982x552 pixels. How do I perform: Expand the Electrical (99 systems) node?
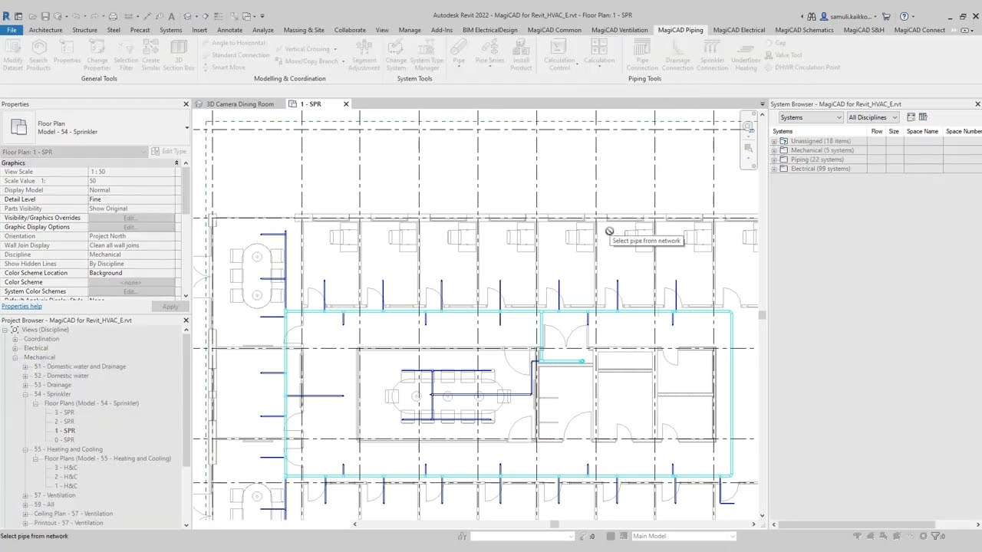[774, 169]
